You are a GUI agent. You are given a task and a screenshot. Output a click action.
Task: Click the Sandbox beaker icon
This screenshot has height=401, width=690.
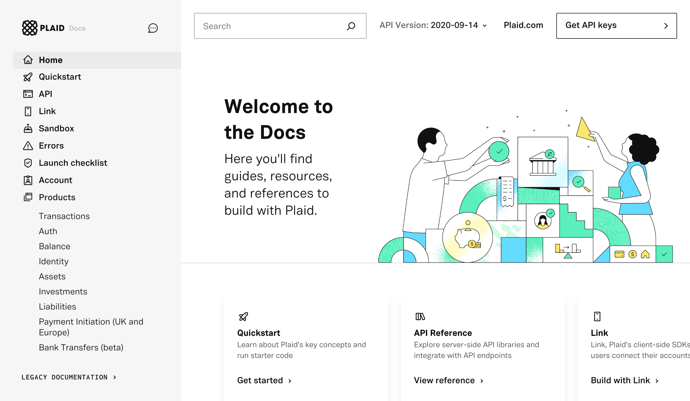tap(28, 128)
